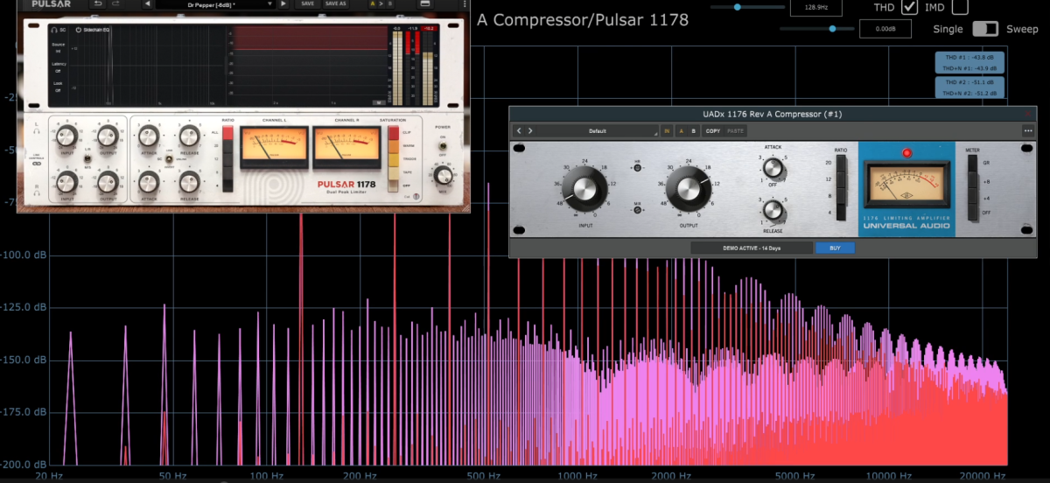Screen dimensions: 1050x483
Task: Click Pulsar channel L attack knob
Action: click(x=148, y=135)
